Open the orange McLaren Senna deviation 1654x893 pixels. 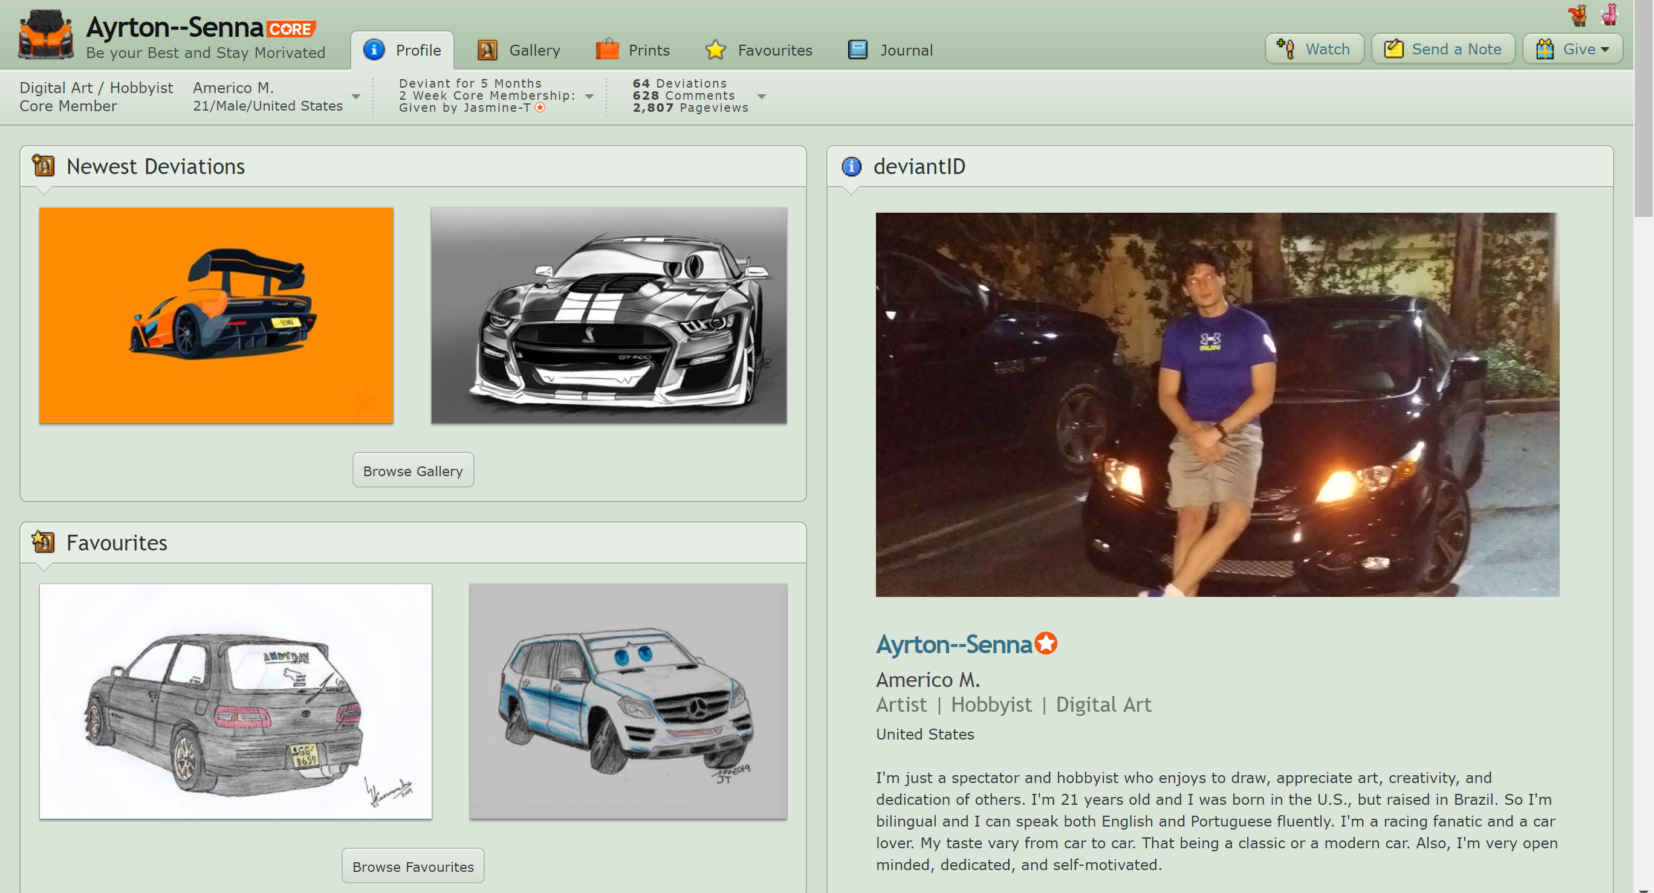216,315
